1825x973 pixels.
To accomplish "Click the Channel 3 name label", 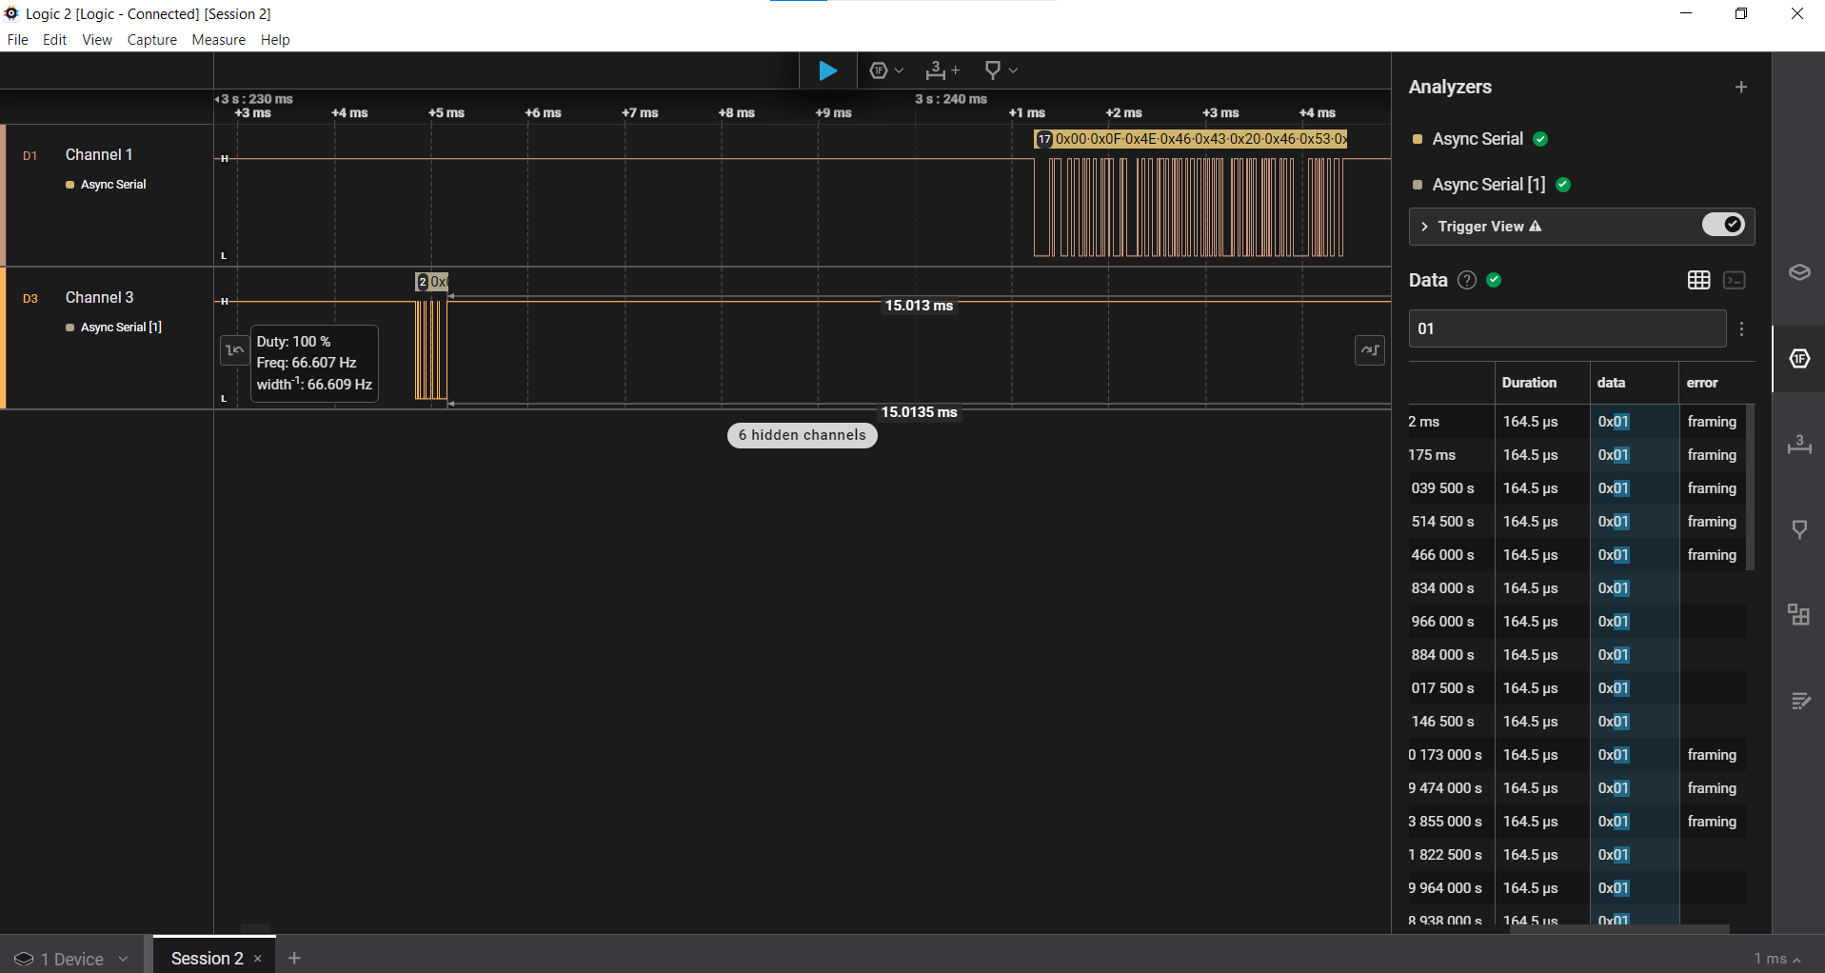I will [x=99, y=297].
